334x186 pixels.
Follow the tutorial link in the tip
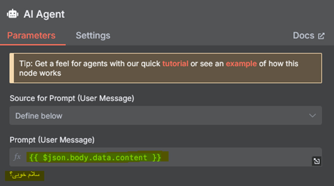coord(175,64)
